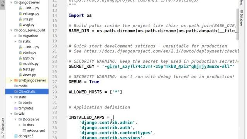Click the views.py Python file icon
This screenshot has width=247, height=139.
tap(20, 75)
